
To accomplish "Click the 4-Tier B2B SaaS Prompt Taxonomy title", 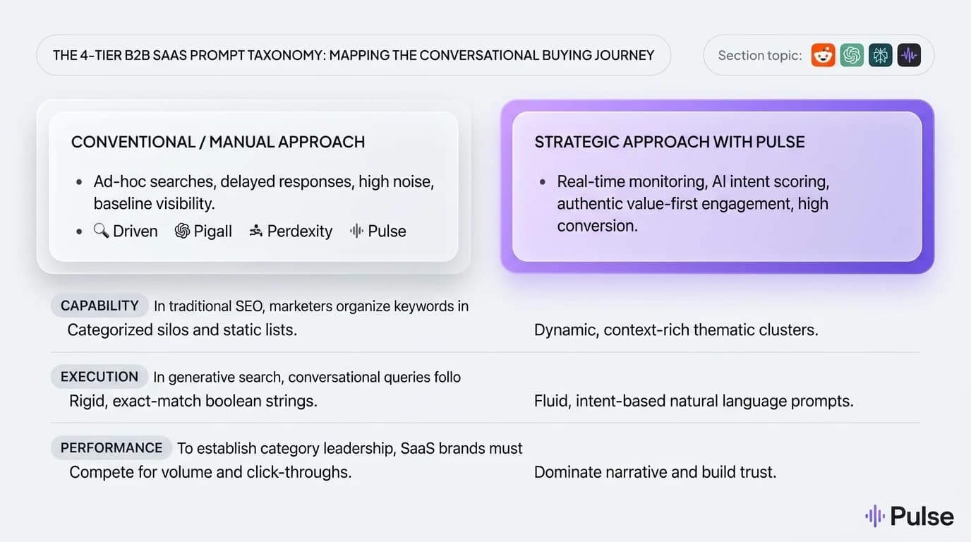I will coord(354,55).
